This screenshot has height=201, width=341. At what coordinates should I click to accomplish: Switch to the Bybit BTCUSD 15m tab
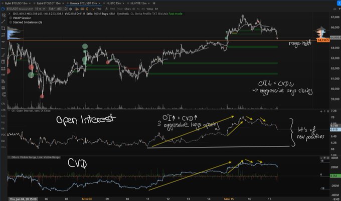point(16,3)
